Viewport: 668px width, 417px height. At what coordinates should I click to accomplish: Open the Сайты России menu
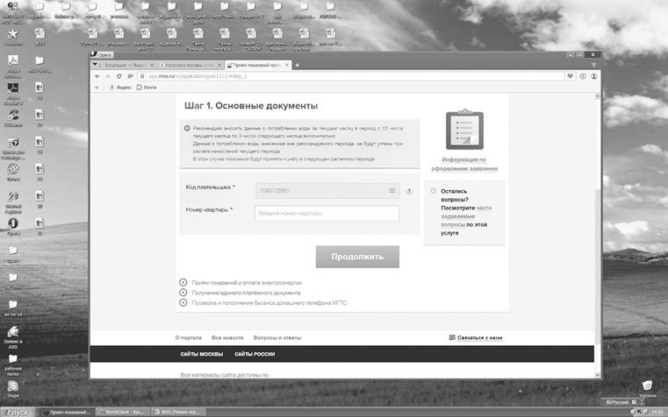click(255, 353)
